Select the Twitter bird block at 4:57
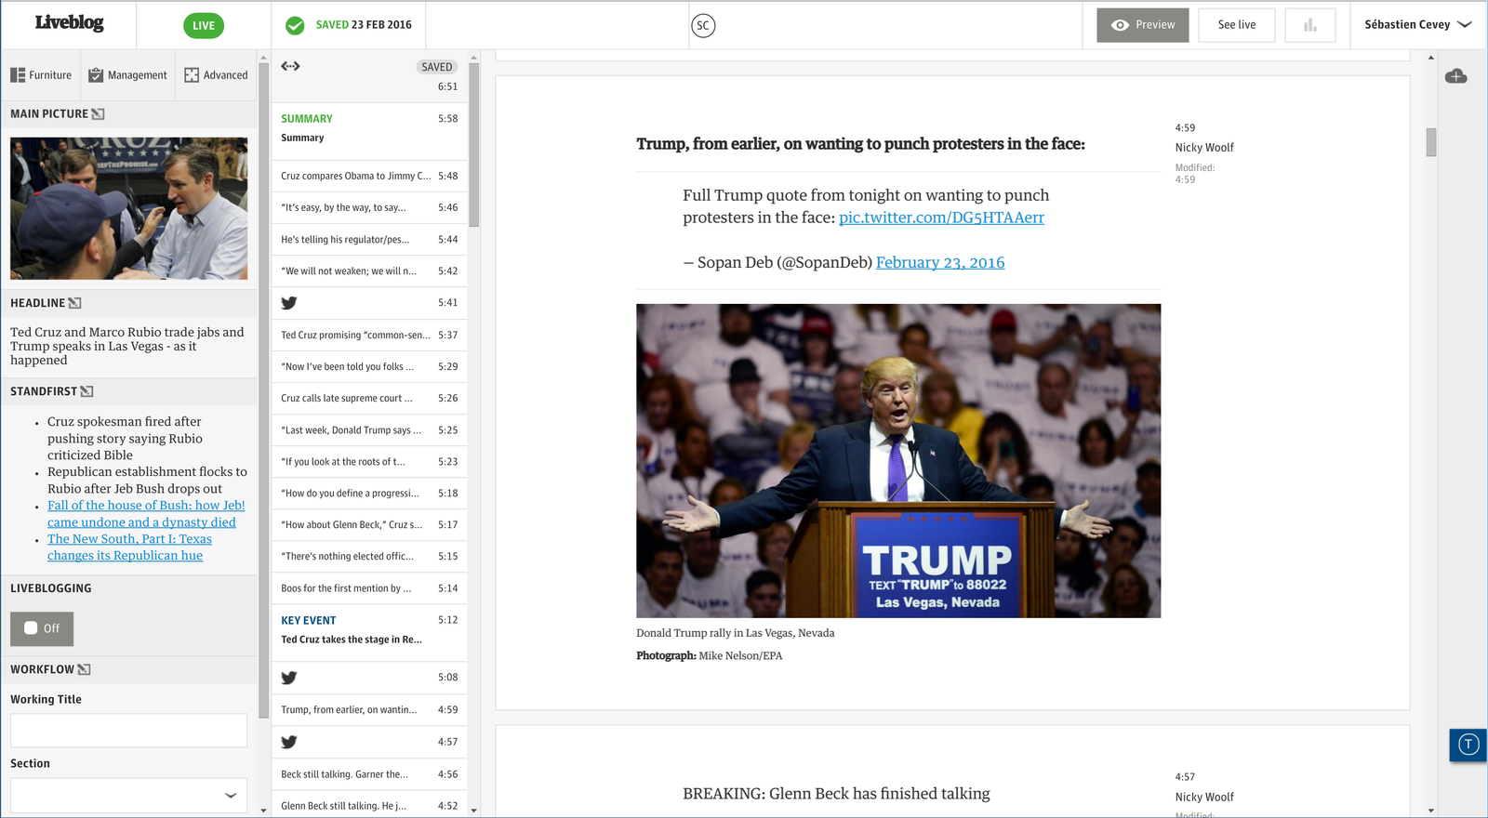The image size is (1488, 818). pos(369,742)
